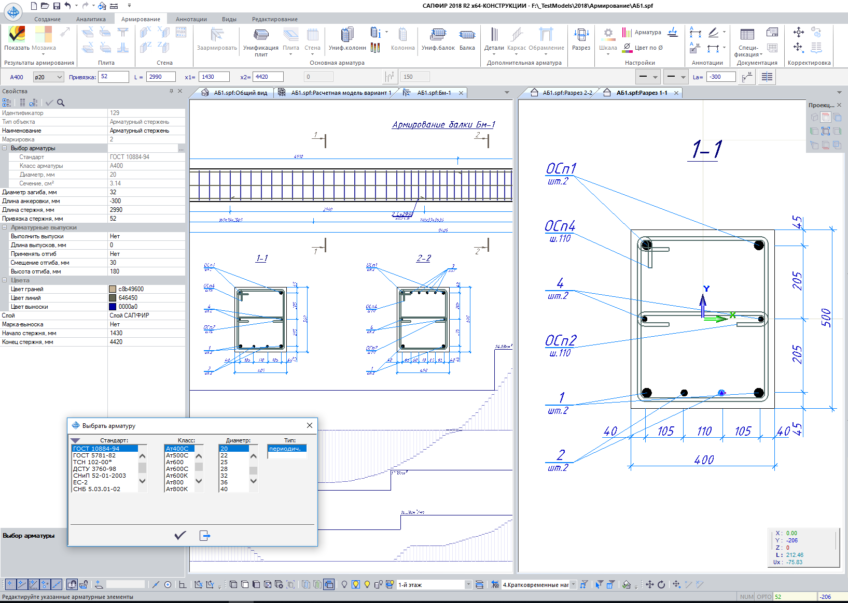
Task: Click the Показать reinforcement results icon
Action: point(17,35)
